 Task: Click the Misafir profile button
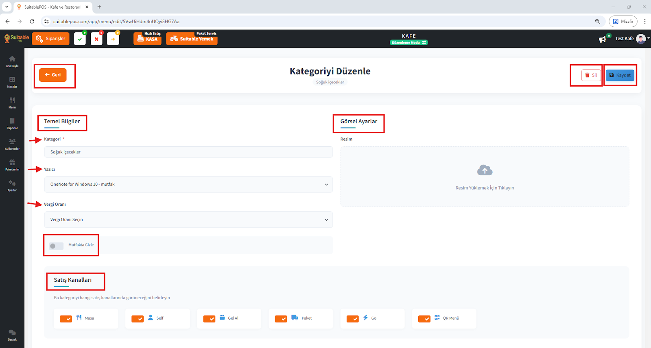click(x=623, y=21)
